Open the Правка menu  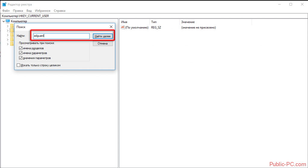(18, 11)
